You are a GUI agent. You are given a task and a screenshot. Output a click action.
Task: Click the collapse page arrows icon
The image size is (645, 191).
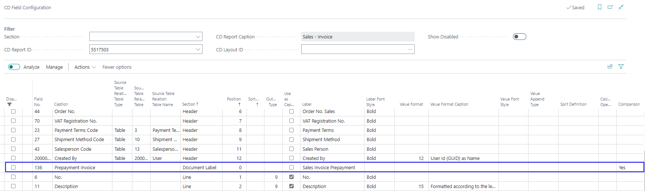[x=621, y=7]
